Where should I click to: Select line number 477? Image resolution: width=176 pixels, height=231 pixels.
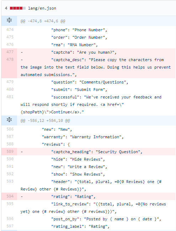point(10,52)
